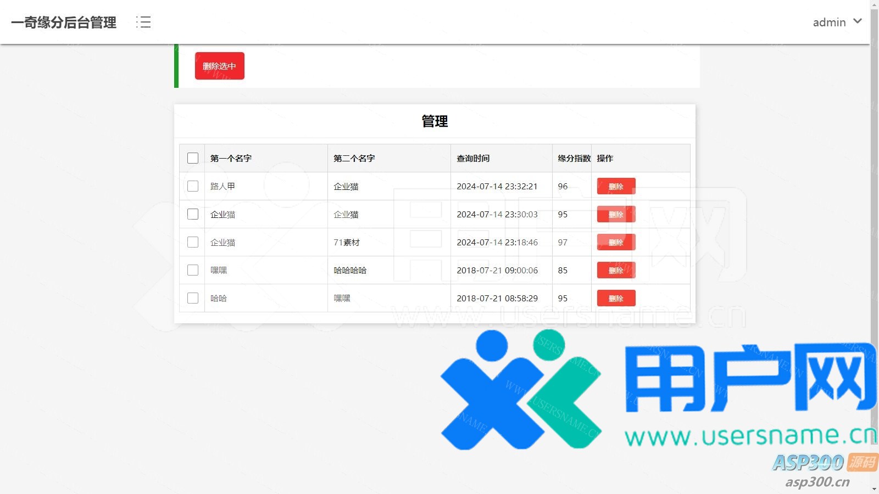This screenshot has width=879, height=494.
Task: Select the 2024-07-14 23:18:46 timestamp
Action: [x=497, y=242]
